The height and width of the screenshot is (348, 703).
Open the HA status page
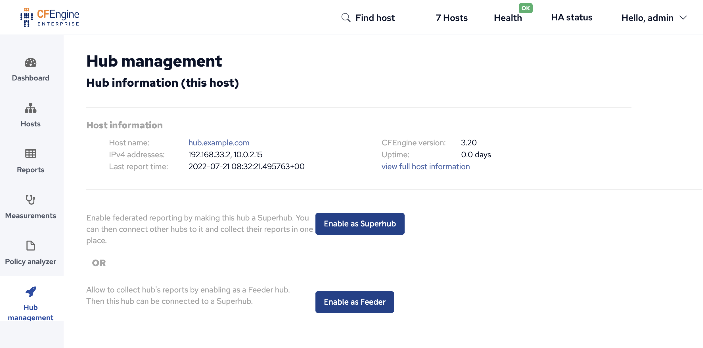(571, 17)
